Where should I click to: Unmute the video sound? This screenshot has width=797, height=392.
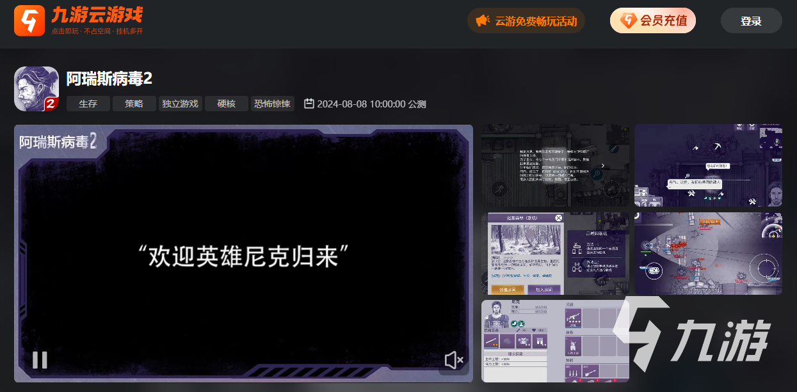coord(454,360)
